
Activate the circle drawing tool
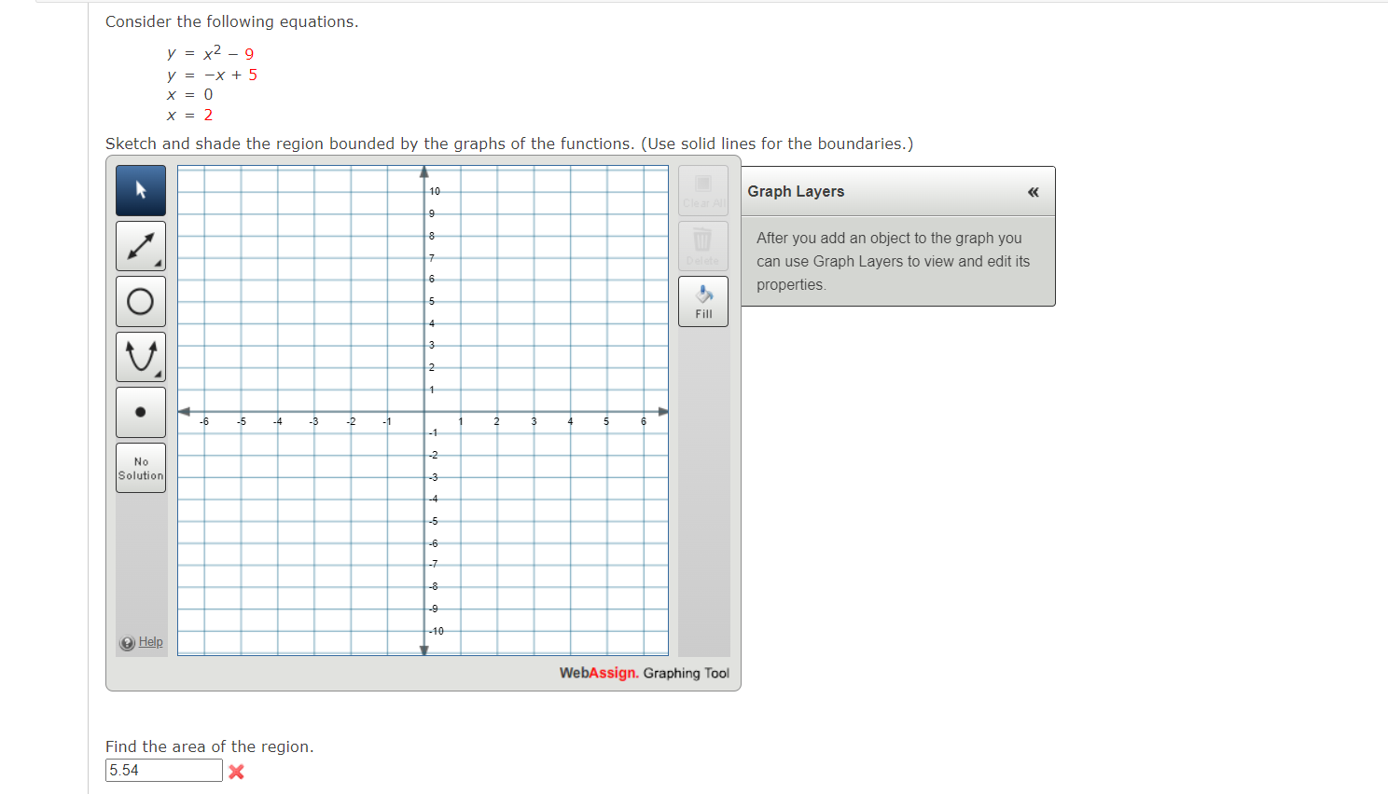coord(140,300)
